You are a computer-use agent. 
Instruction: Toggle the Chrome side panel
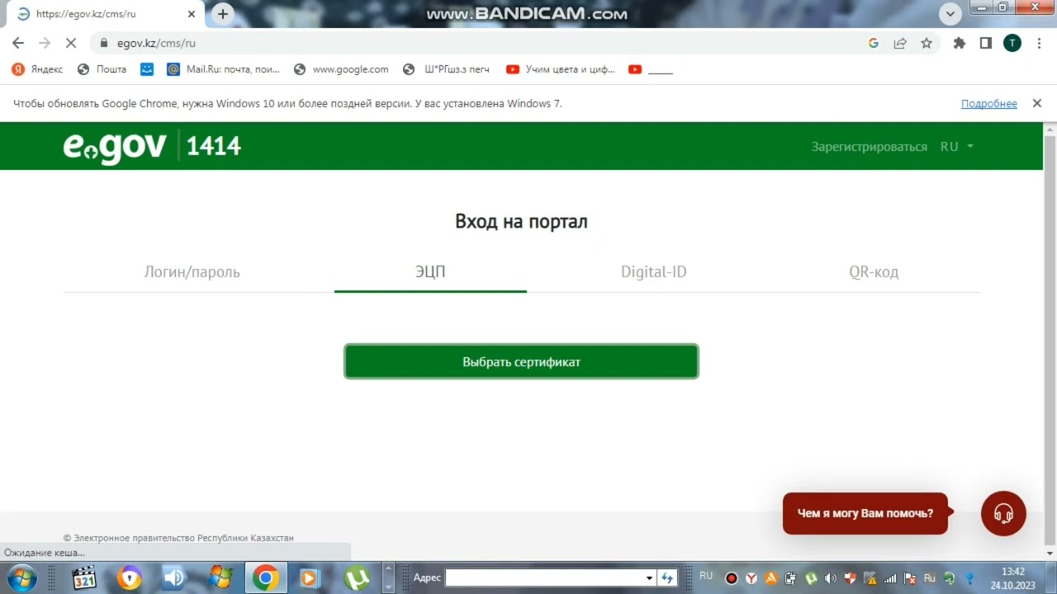[x=985, y=43]
